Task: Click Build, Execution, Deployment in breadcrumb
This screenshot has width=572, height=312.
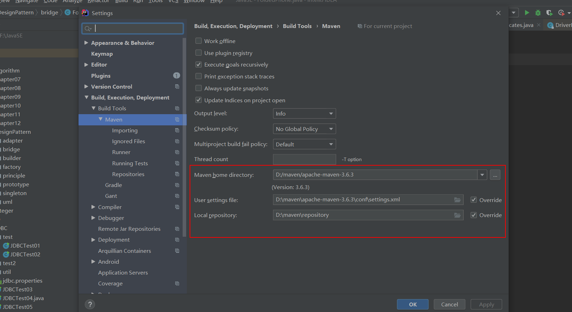Action: coord(233,26)
